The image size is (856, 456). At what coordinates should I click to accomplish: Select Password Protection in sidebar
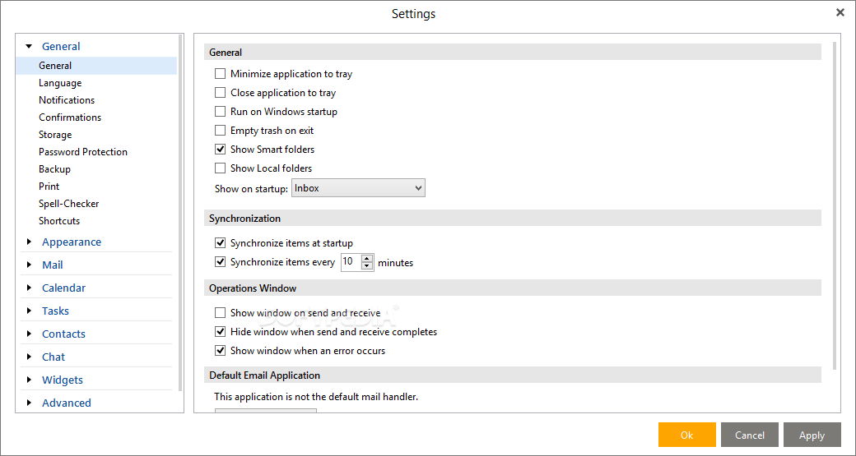point(83,152)
